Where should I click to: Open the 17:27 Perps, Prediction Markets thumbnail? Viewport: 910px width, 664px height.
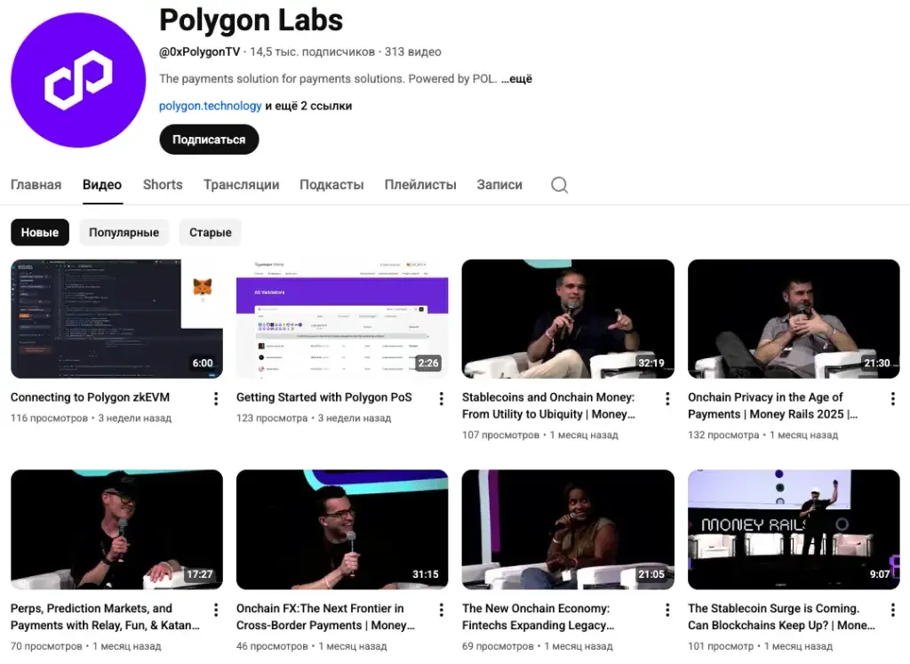pos(116,530)
